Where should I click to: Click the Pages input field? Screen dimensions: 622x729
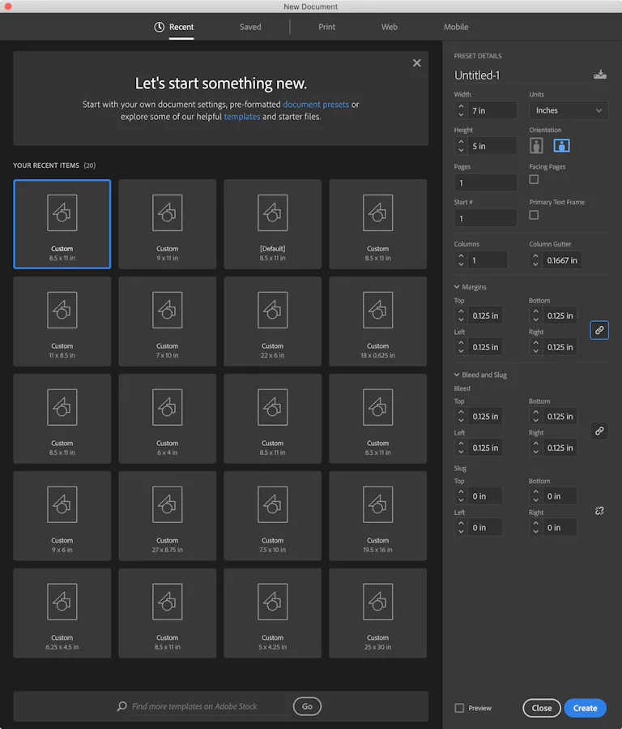pos(485,182)
